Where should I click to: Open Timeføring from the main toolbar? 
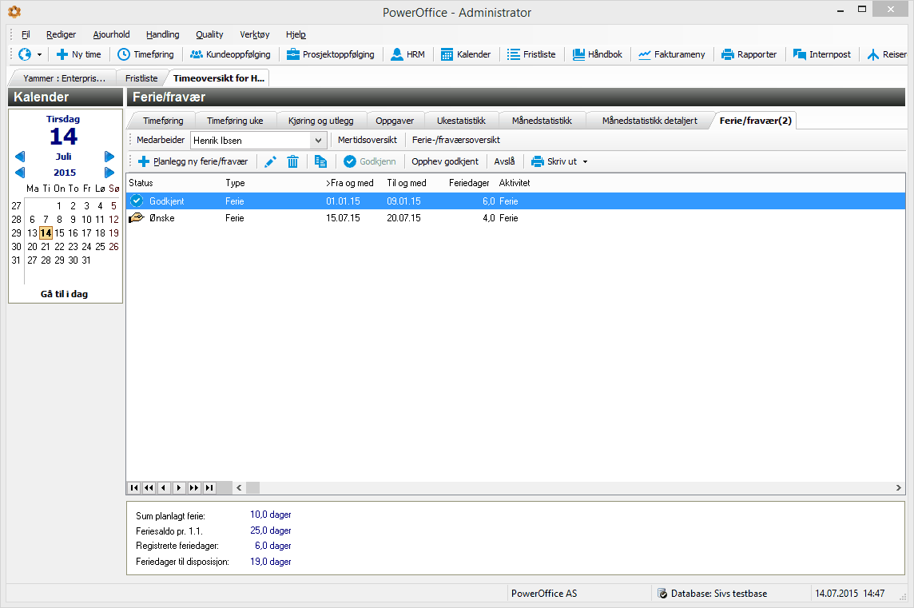[145, 54]
